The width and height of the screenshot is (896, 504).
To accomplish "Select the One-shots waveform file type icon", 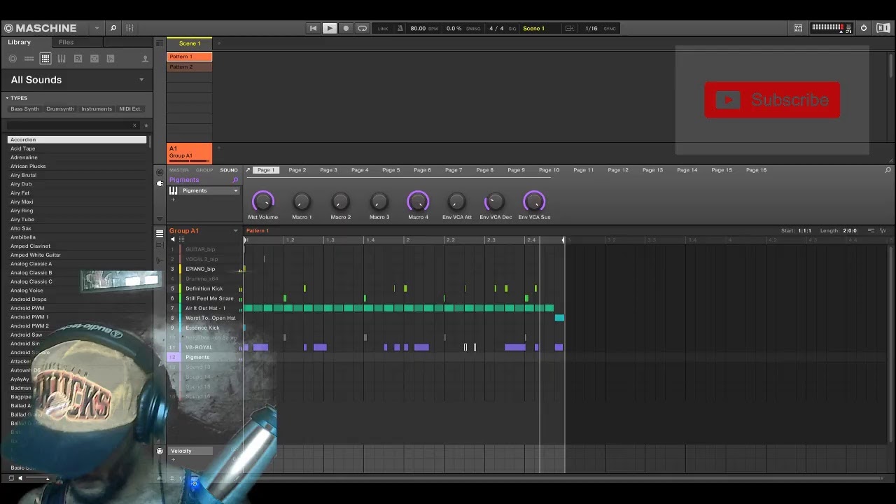I will [x=111, y=59].
